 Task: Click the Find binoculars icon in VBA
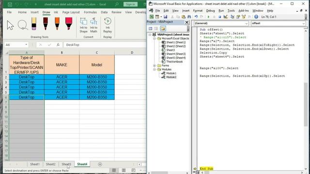pyautogui.click(x=189, y=17)
